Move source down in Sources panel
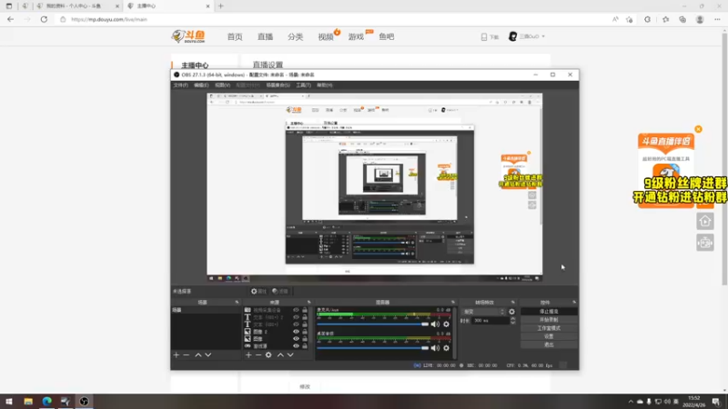728x409 pixels. (x=290, y=354)
